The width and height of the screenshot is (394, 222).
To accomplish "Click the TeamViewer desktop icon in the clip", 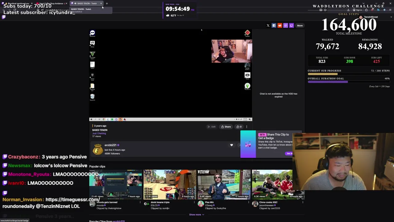I will pos(92,33).
